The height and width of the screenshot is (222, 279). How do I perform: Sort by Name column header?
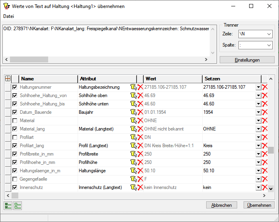(x=48, y=79)
